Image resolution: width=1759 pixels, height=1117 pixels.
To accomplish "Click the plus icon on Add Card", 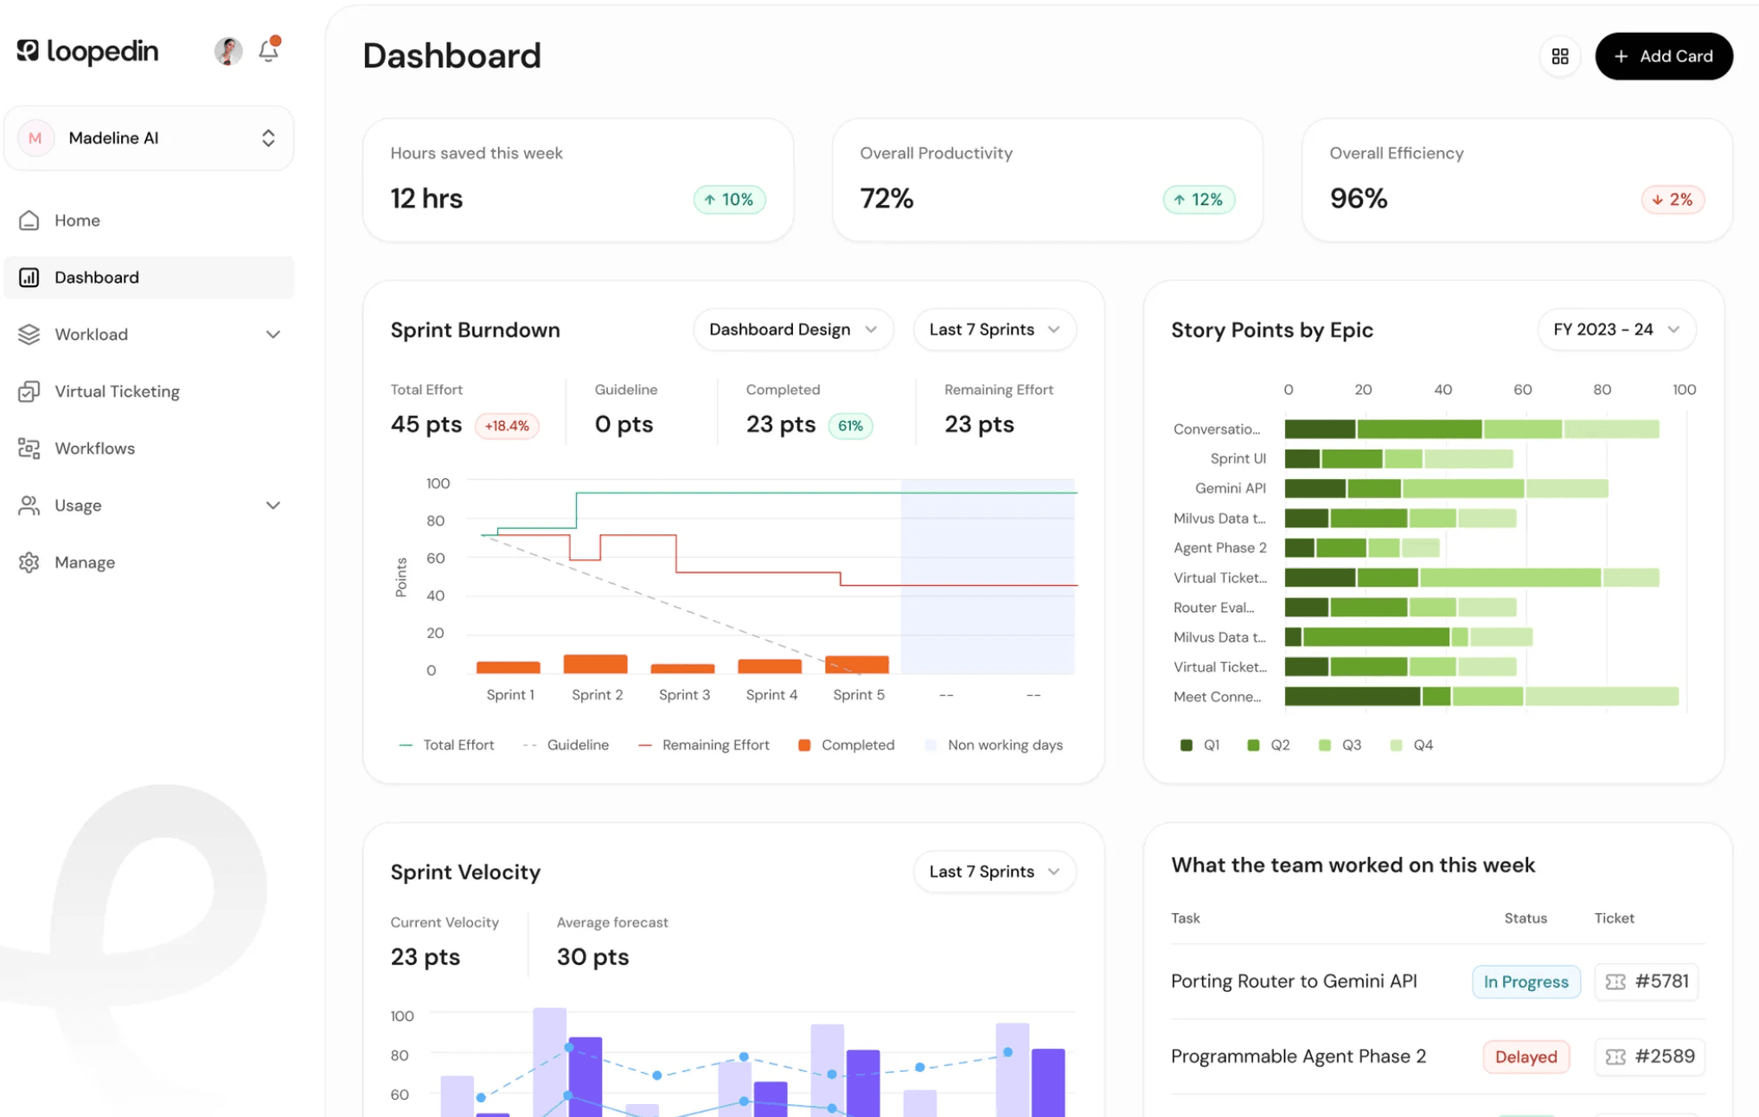I will [1621, 56].
